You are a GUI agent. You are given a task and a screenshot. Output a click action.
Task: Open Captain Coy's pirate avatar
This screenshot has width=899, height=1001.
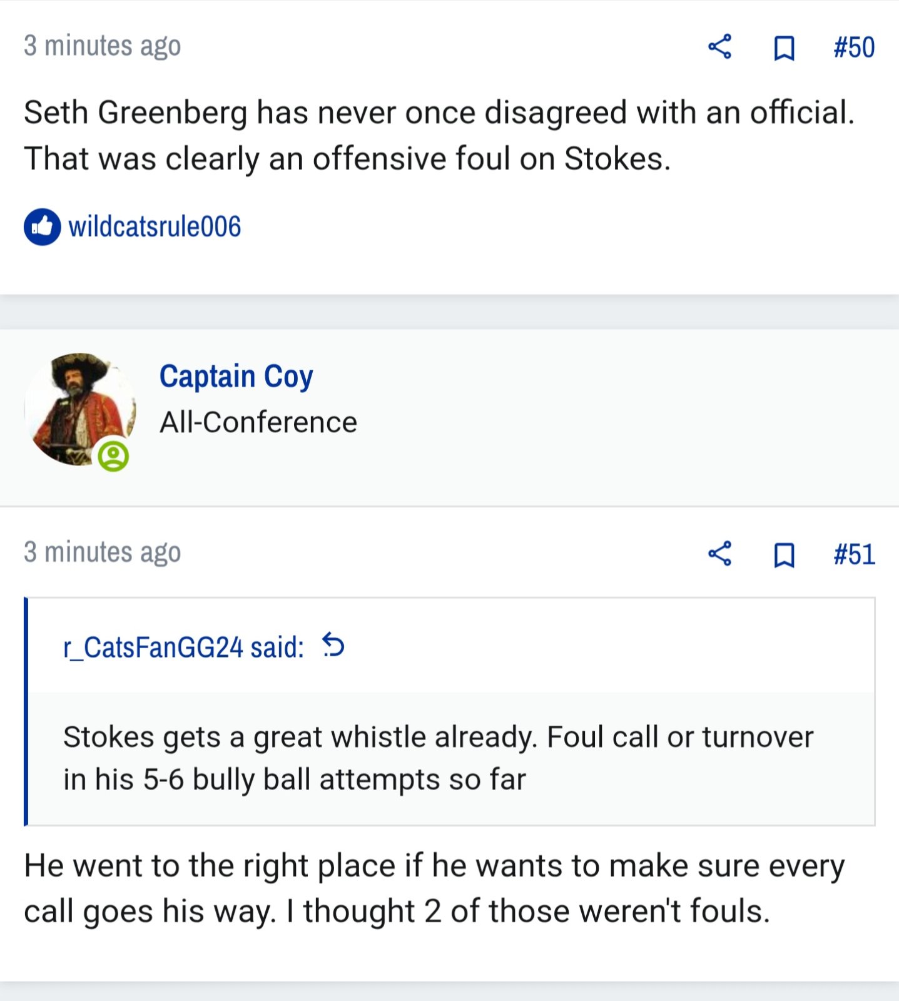tap(80, 409)
